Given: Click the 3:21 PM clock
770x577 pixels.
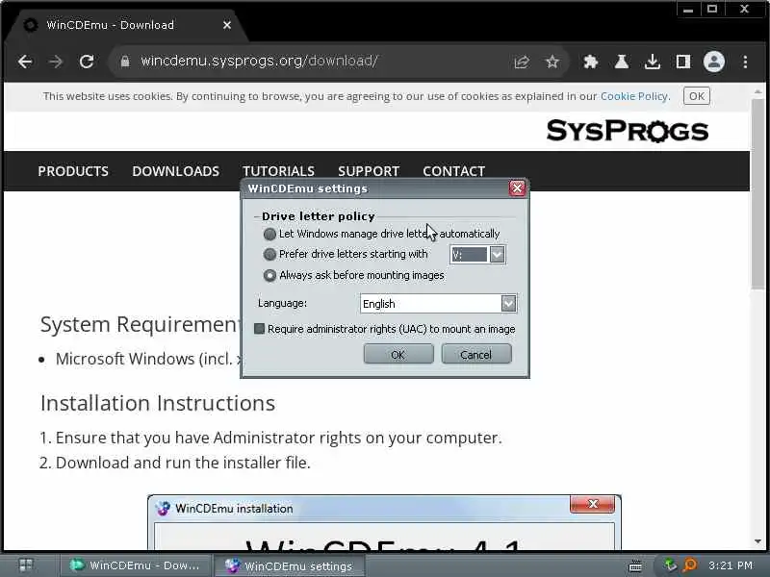Looking at the screenshot, I should click(x=731, y=565).
